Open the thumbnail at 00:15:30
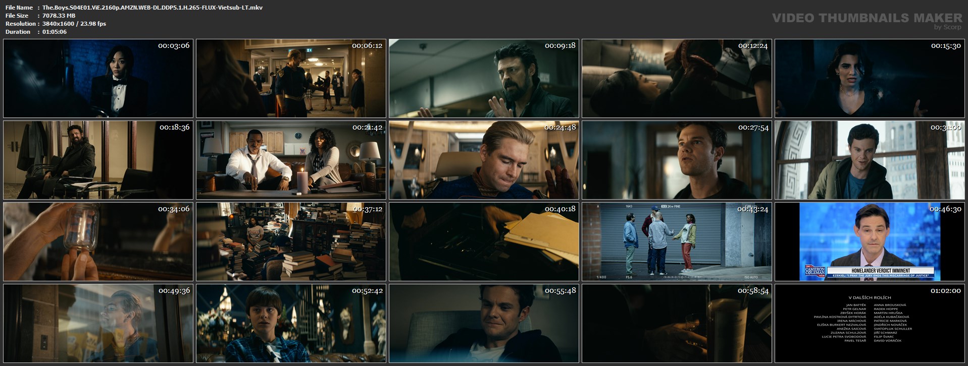The width and height of the screenshot is (968, 366). [x=870, y=79]
